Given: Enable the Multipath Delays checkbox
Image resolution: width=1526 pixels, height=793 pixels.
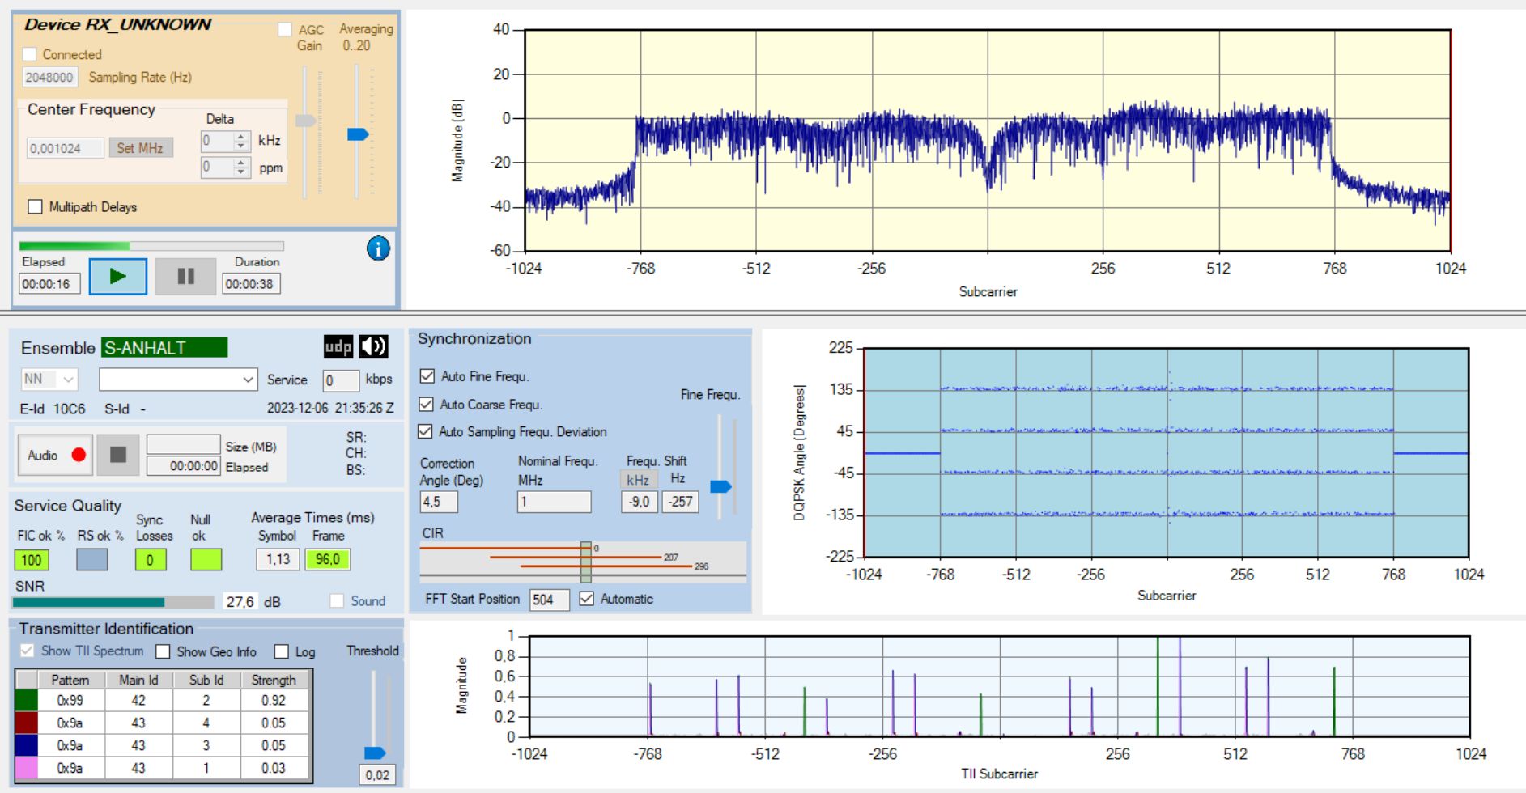Looking at the screenshot, I should (36, 207).
